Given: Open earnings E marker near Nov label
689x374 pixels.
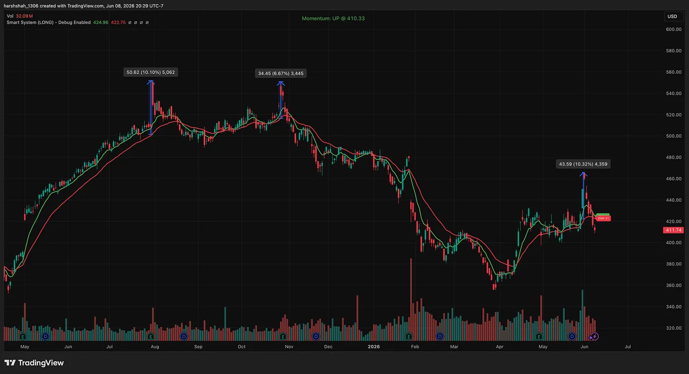Looking at the screenshot, I should [x=283, y=337].
